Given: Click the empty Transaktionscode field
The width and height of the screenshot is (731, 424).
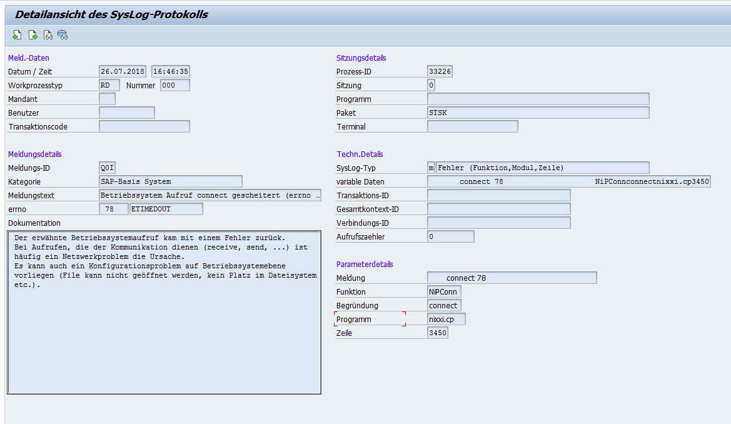Looking at the screenshot, I should tap(144, 126).
